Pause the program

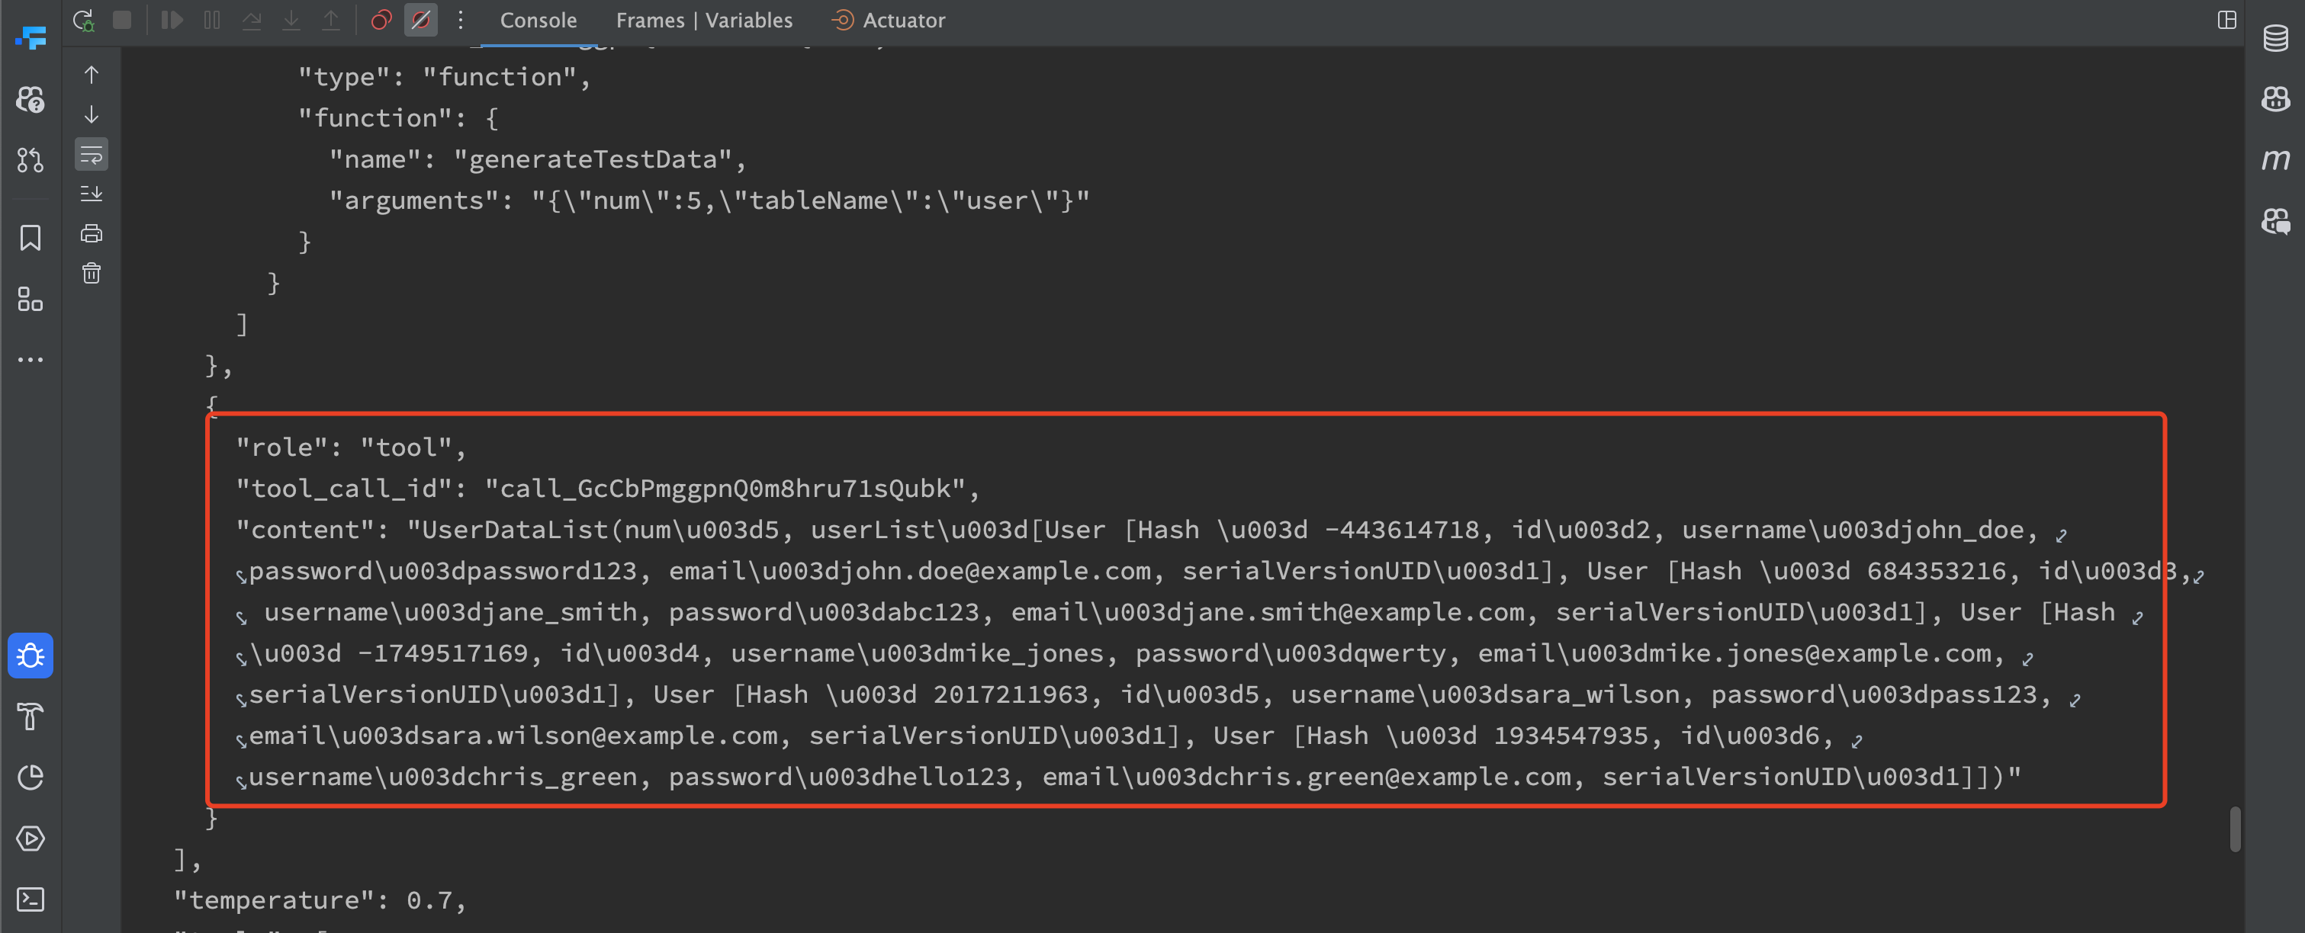tap(212, 20)
